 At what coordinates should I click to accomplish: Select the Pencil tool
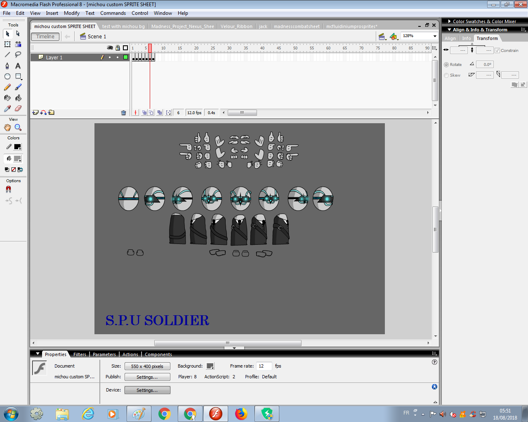(x=7, y=87)
